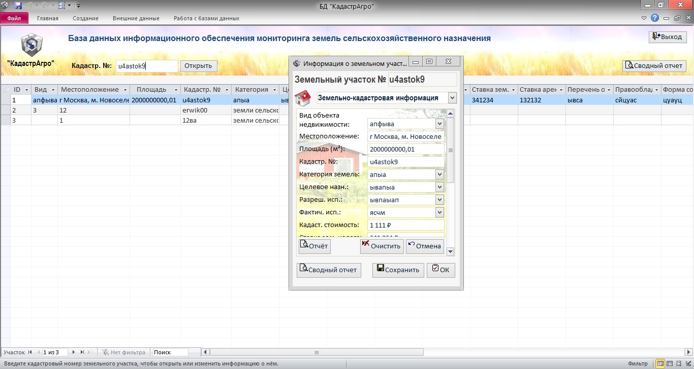Click the dialog's Сводный отчет button

point(329,270)
